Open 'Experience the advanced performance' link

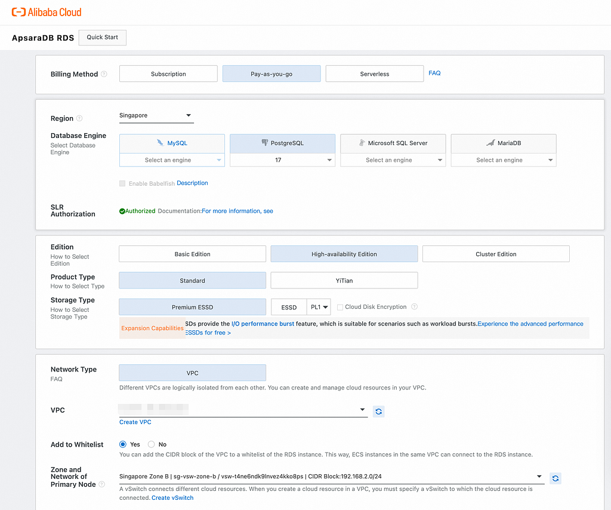pyautogui.click(x=530, y=324)
